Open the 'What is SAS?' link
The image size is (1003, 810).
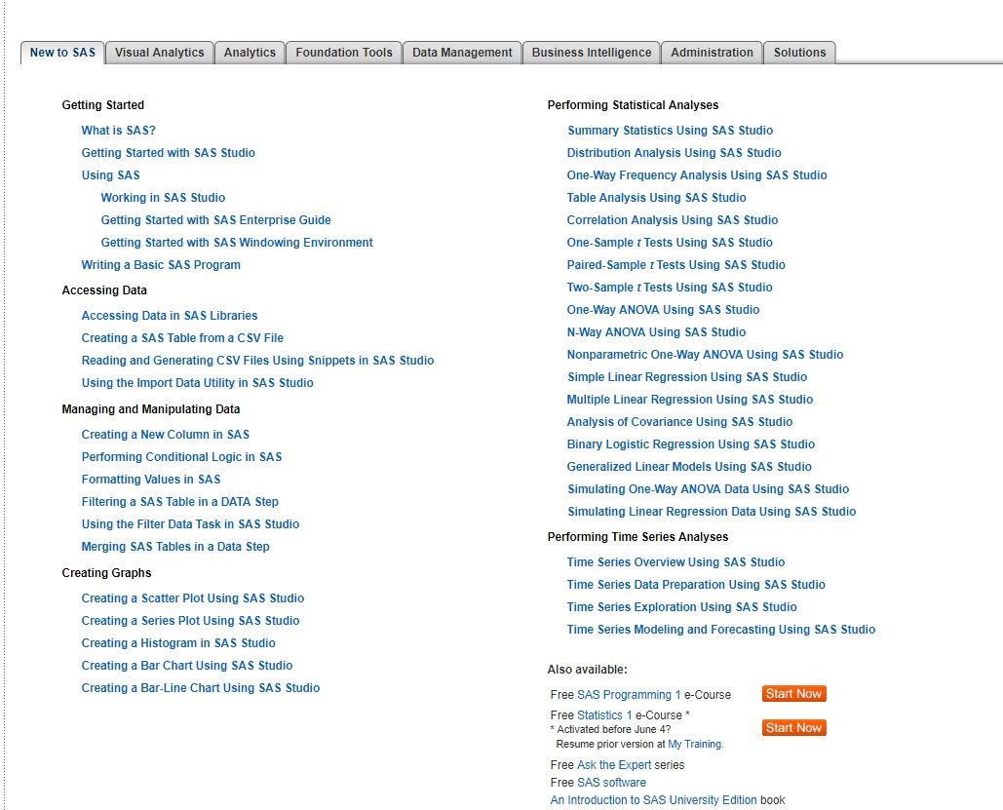tap(118, 131)
